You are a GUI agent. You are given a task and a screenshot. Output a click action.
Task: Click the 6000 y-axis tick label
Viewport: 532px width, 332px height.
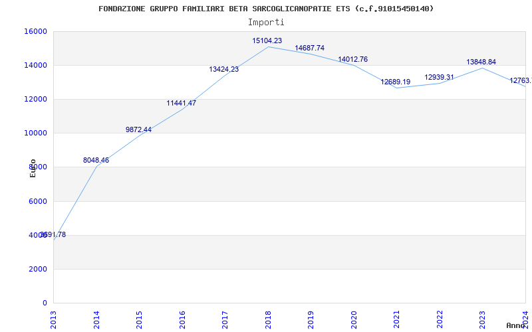pyautogui.click(x=38, y=201)
